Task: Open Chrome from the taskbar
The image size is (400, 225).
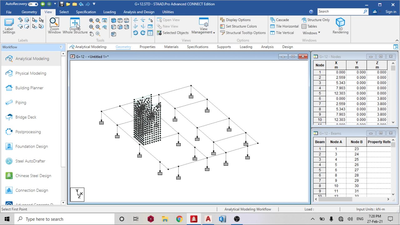Action: [x=179, y=219]
